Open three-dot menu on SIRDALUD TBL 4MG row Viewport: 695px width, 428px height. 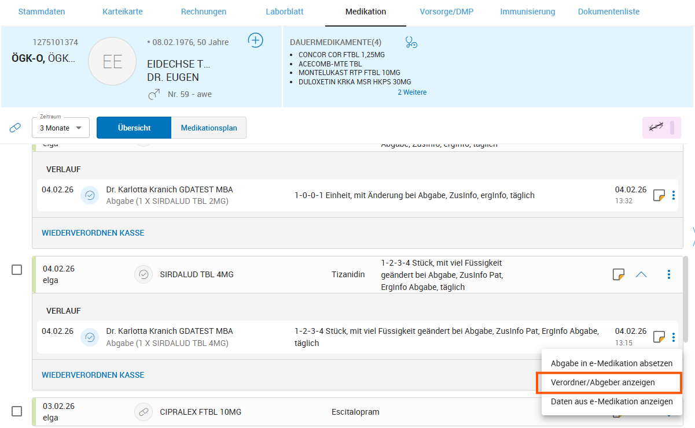pos(668,274)
